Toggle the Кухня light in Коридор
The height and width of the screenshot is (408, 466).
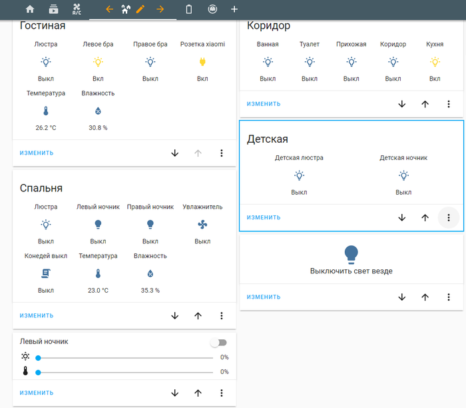(435, 62)
